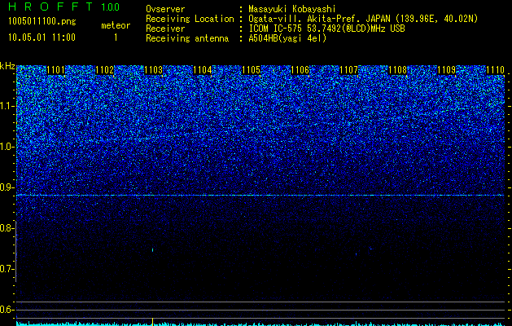512x326 pixels.
Task: Click the 1104 time marker
Action: click(203, 70)
